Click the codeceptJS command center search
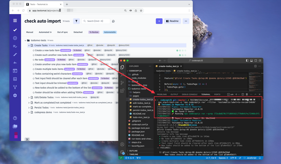 tap(196, 61)
